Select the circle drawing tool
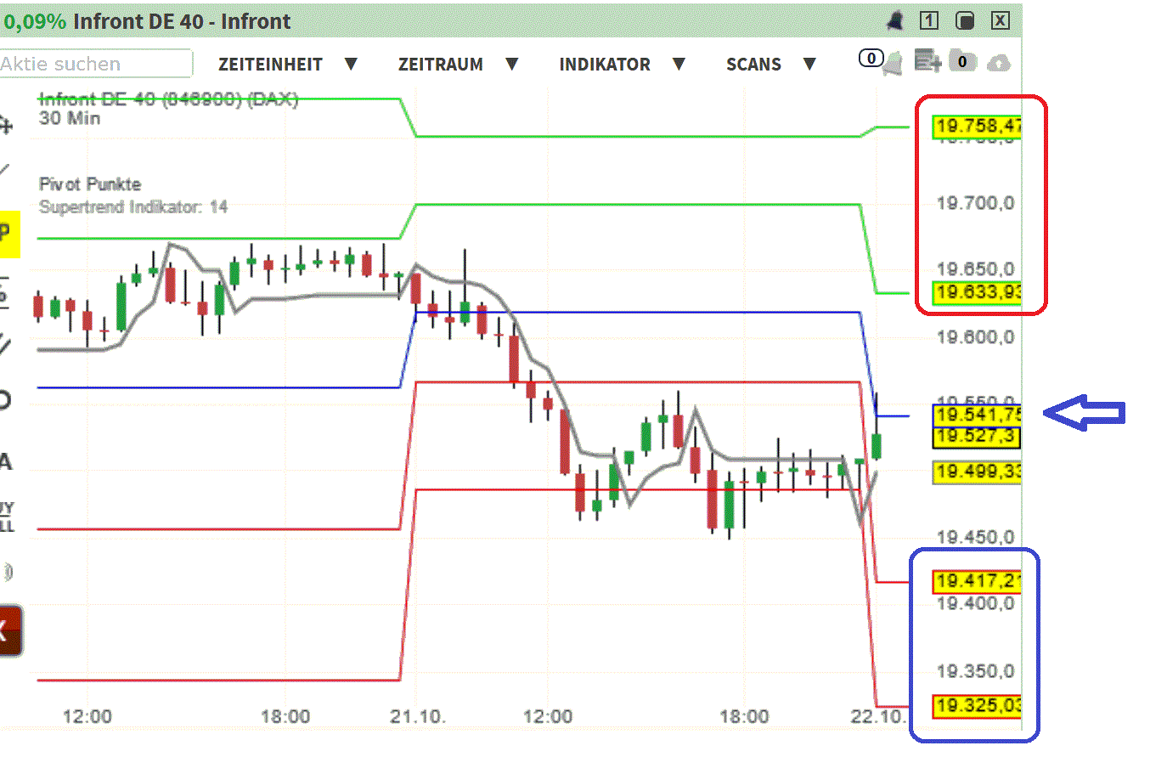 coord(4,400)
